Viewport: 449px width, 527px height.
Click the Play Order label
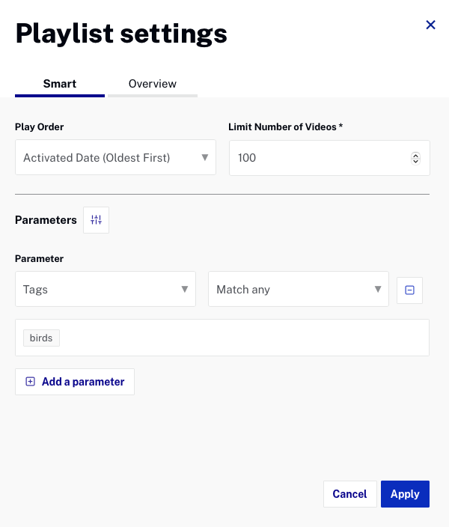[40, 127]
